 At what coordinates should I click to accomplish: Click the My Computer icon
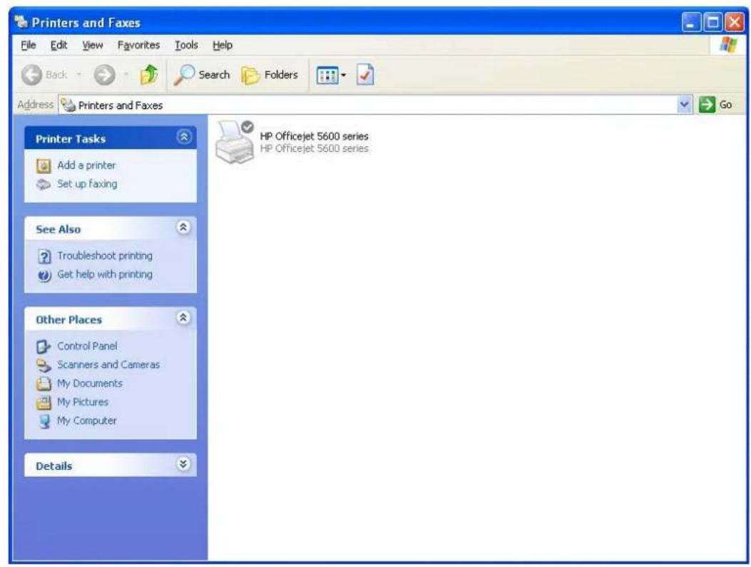click(44, 422)
